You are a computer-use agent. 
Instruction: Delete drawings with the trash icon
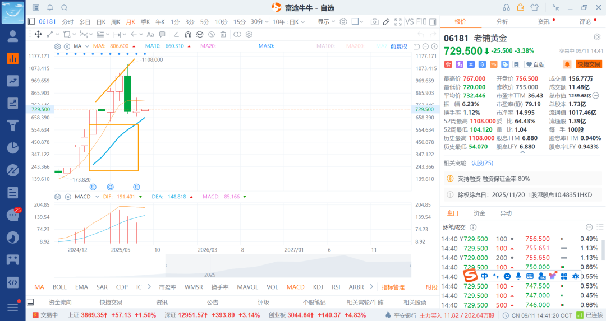tap(223, 34)
